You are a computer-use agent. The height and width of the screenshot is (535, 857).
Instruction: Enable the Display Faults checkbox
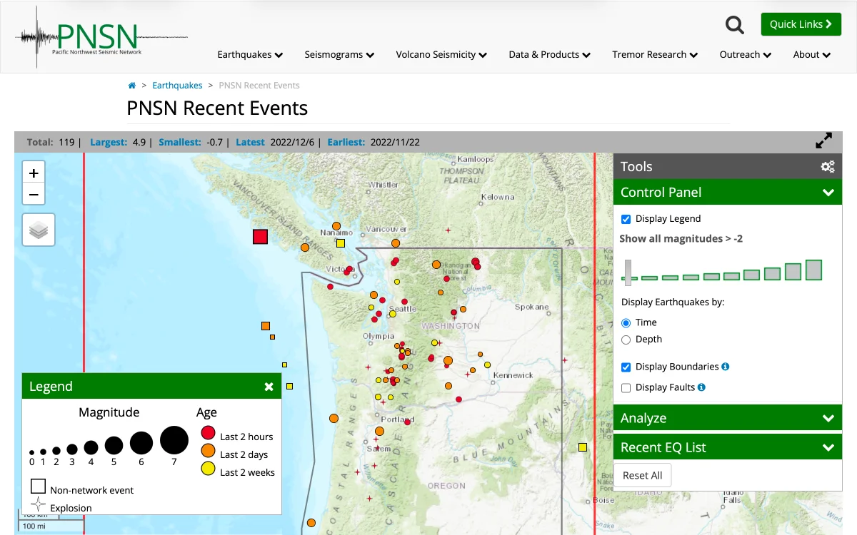point(626,387)
